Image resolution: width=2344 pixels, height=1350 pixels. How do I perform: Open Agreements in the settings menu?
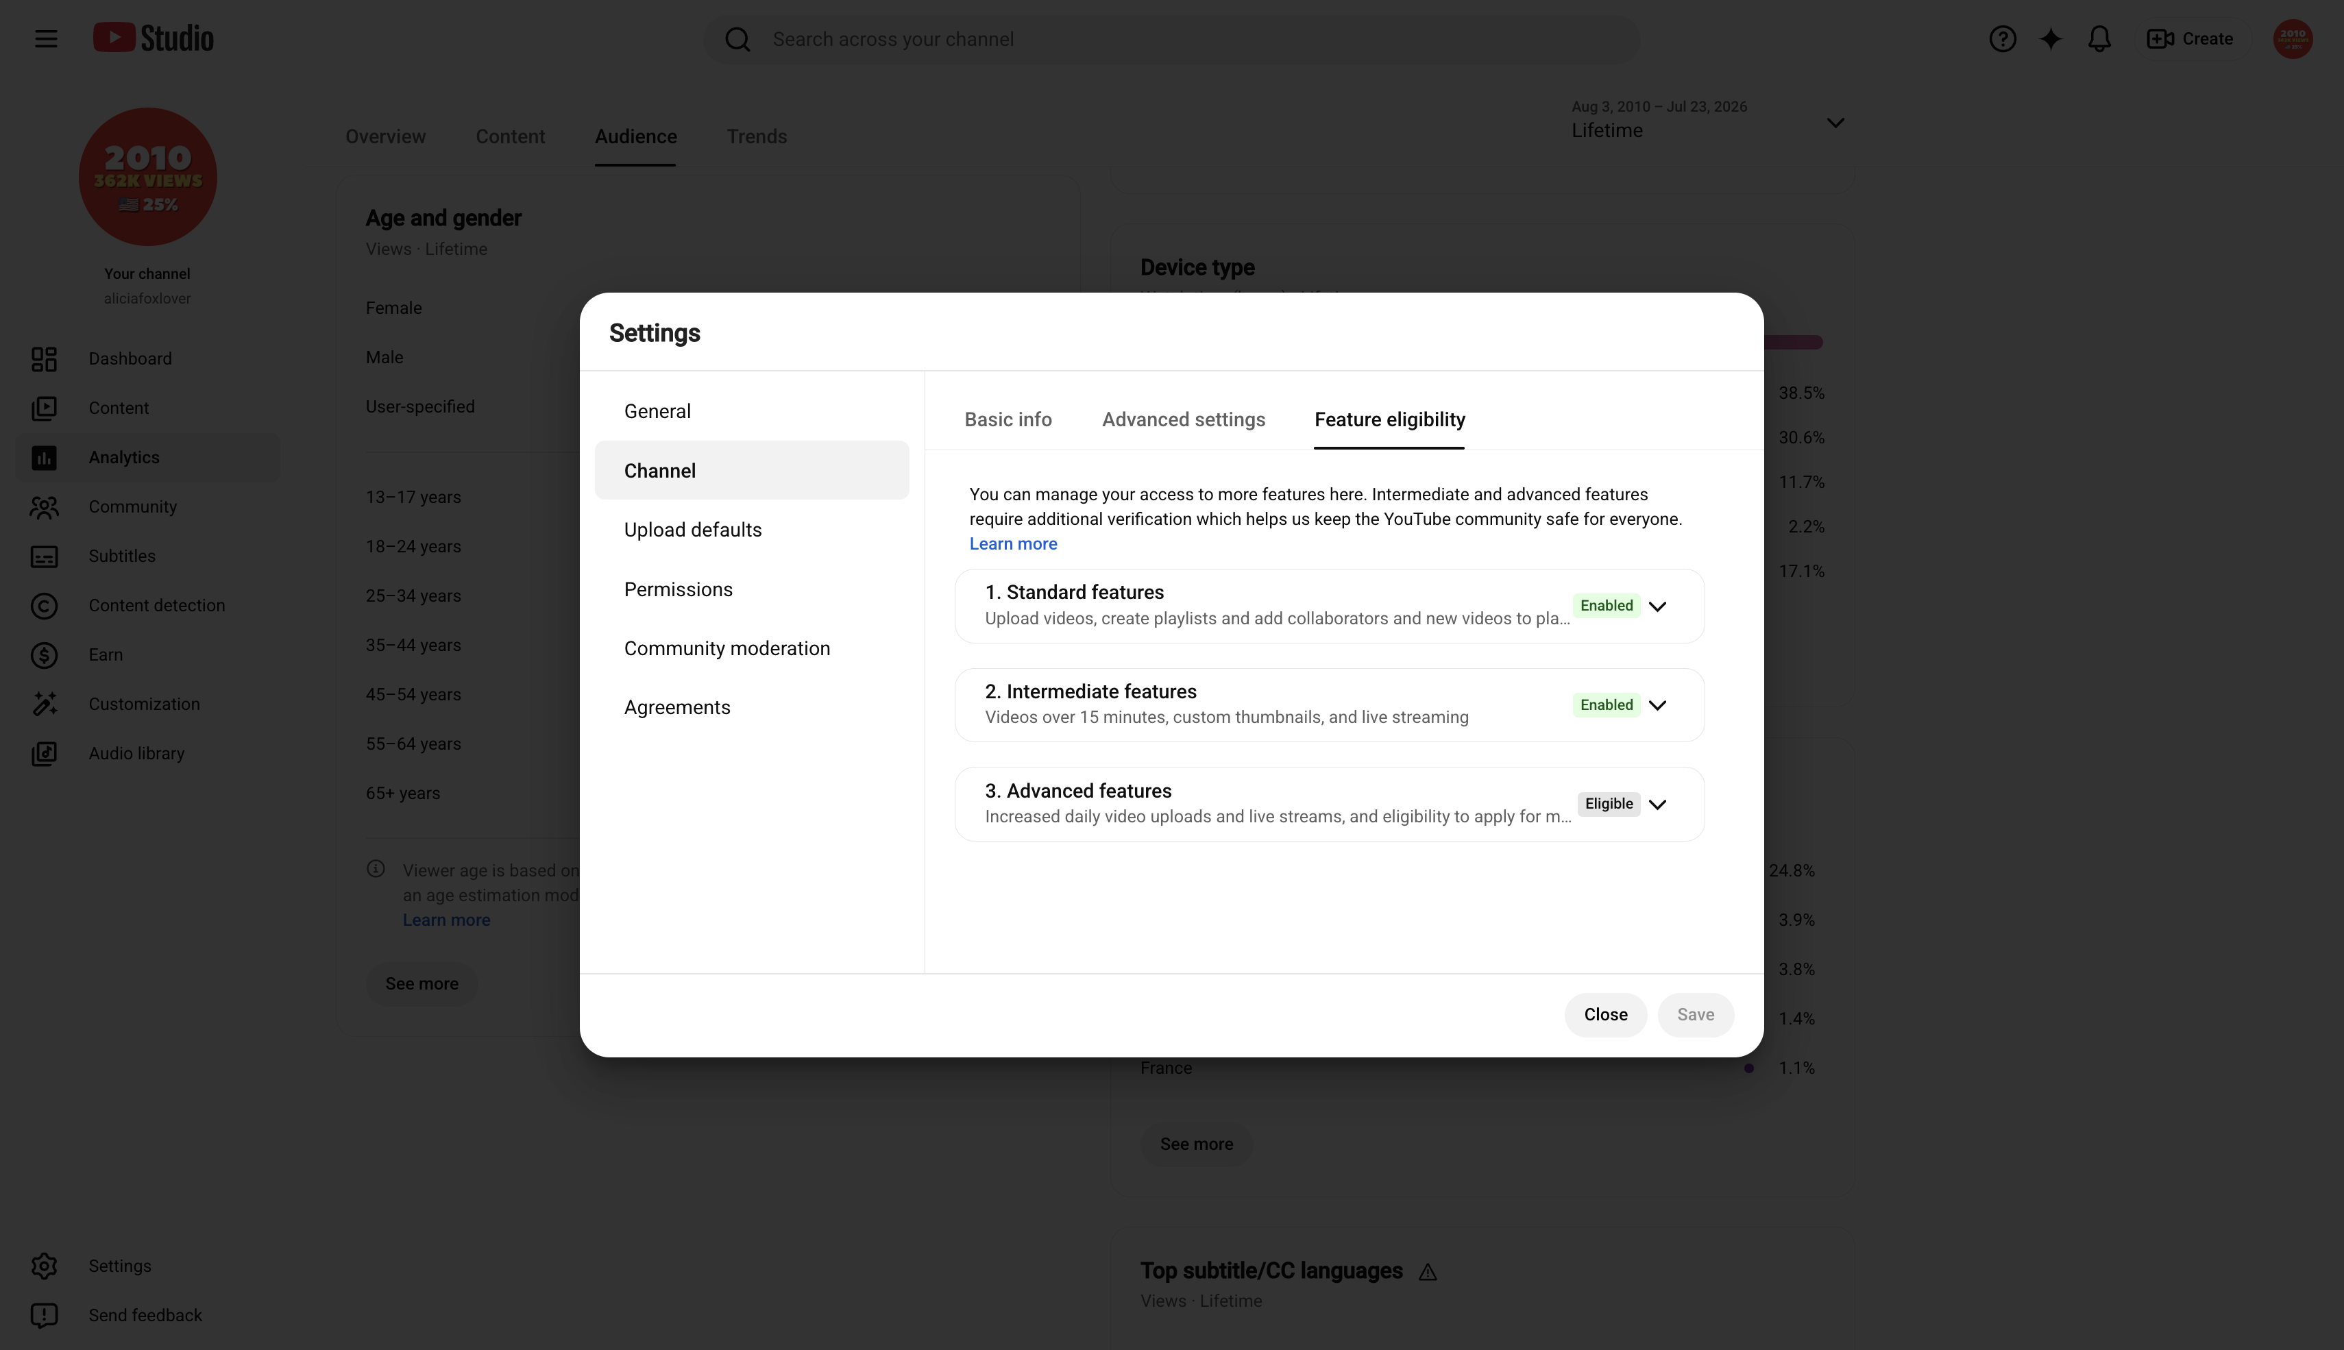click(752, 707)
